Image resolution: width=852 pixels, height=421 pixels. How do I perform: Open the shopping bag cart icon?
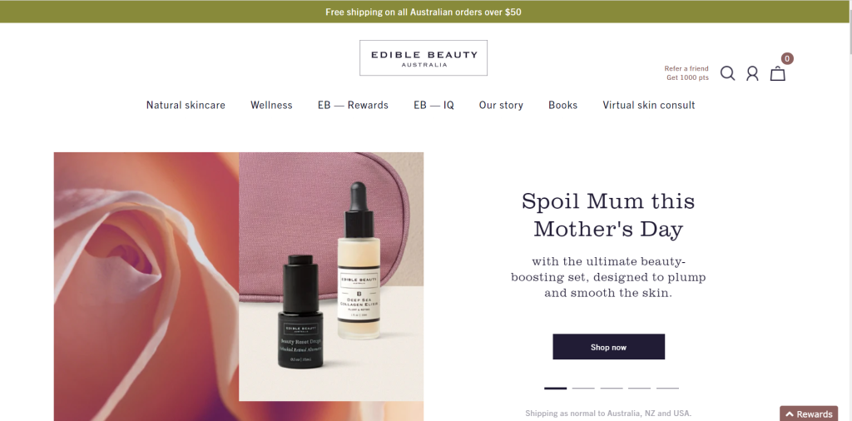778,74
